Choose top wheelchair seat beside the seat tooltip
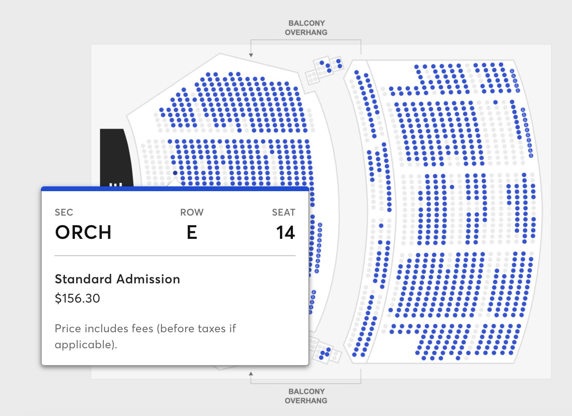Screen dimensions: 572x416 tap(320, 225)
